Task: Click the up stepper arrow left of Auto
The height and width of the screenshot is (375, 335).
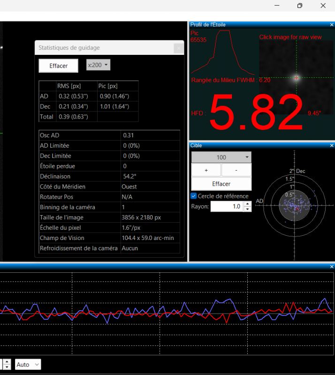Action: point(7,362)
